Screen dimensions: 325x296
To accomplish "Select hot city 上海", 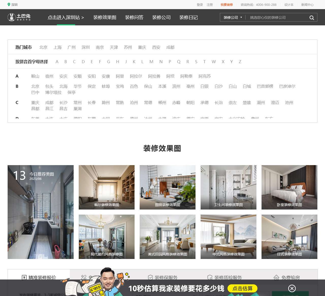I will [x=58, y=47].
